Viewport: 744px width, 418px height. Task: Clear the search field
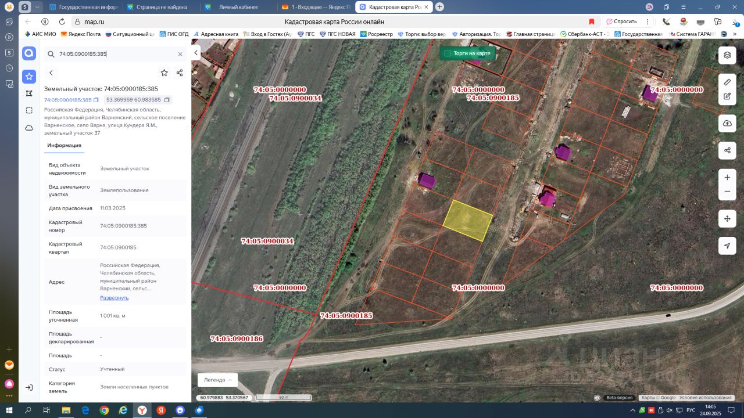tap(180, 54)
